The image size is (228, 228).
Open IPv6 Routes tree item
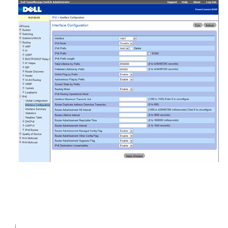[x=32, y=130]
